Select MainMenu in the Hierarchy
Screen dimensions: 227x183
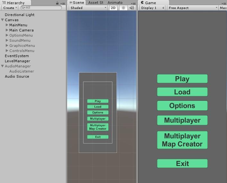[x=18, y=25]
